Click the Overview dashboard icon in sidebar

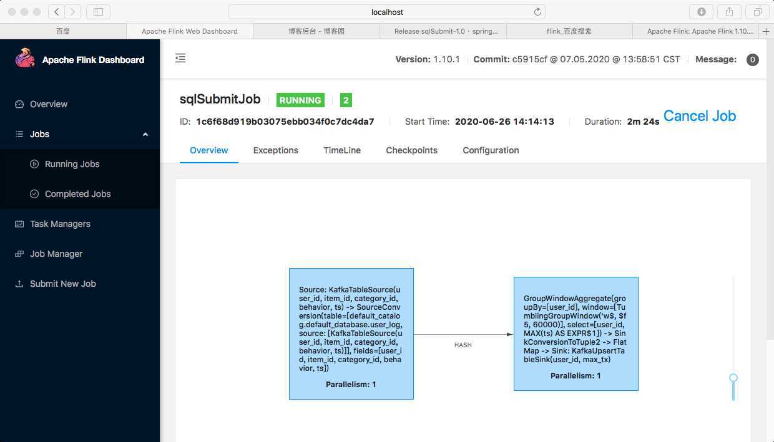19,104
